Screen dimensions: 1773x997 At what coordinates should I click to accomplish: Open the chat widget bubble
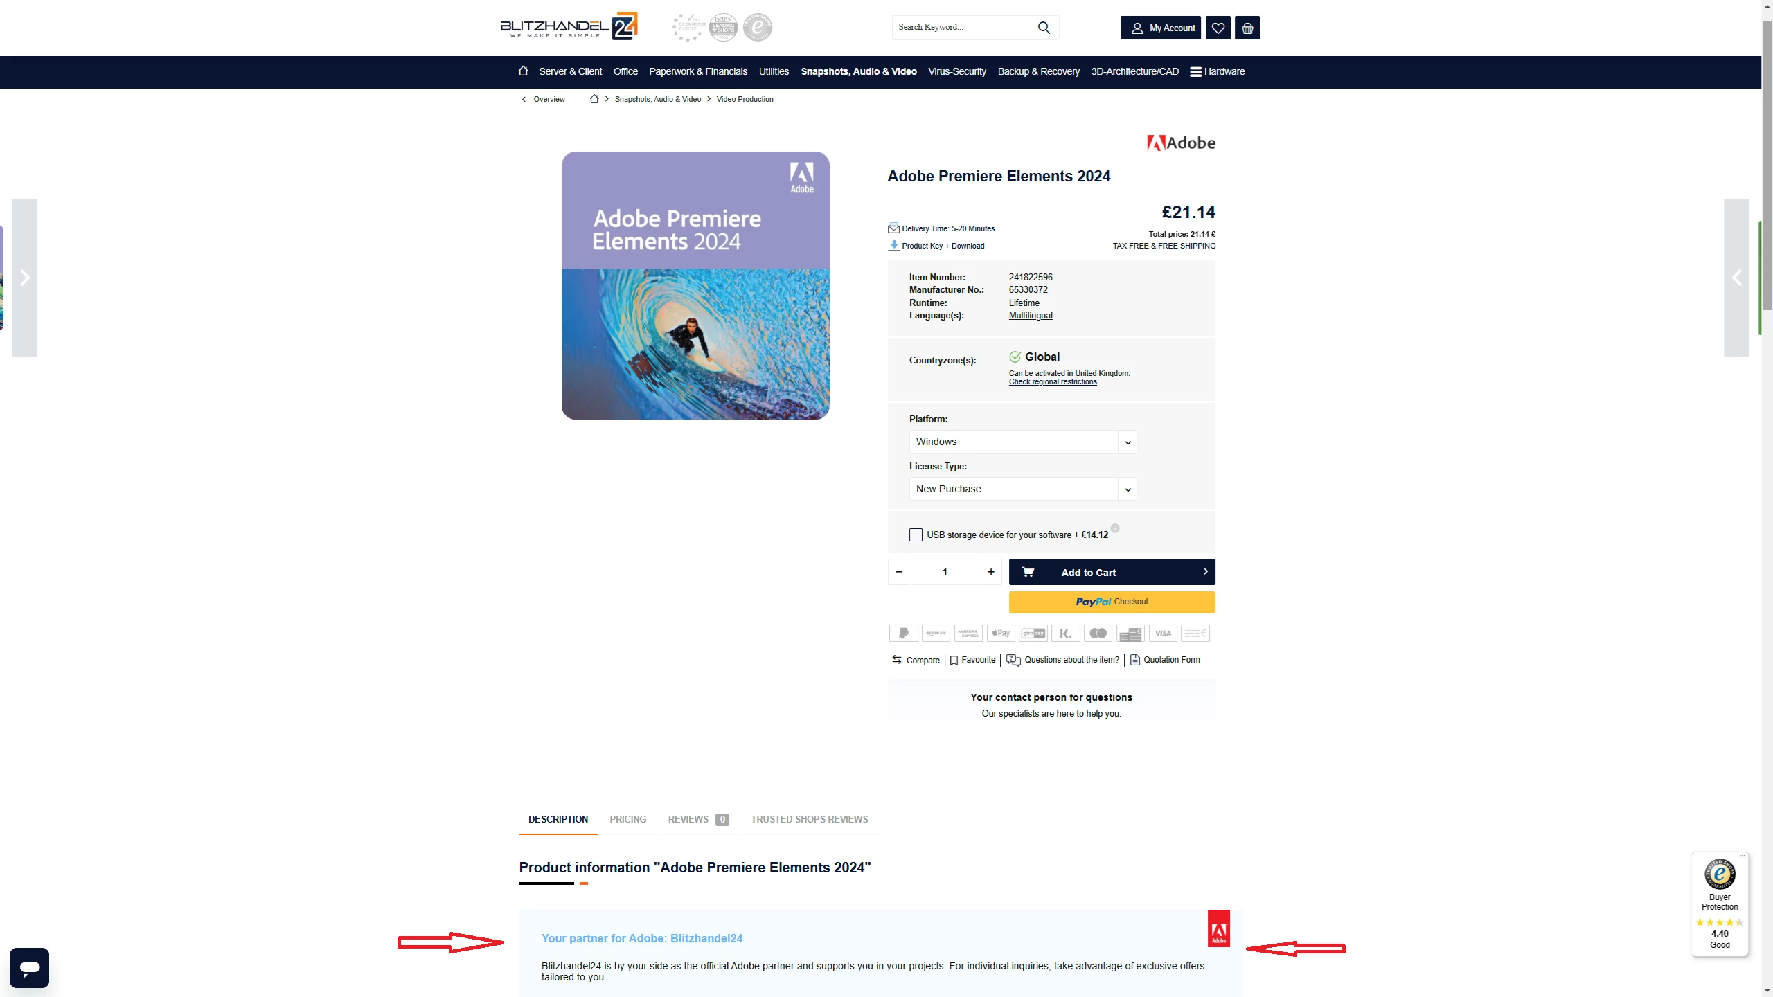29,967
